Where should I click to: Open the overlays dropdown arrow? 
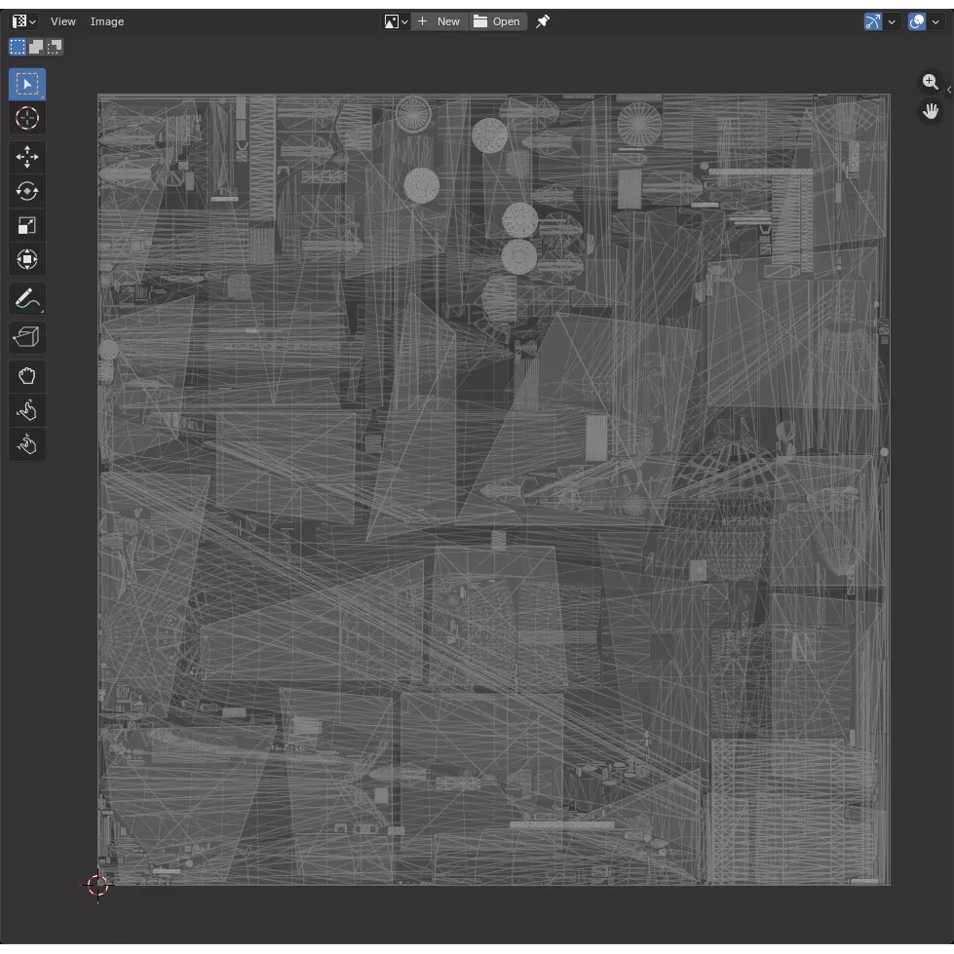click(935, 21)
